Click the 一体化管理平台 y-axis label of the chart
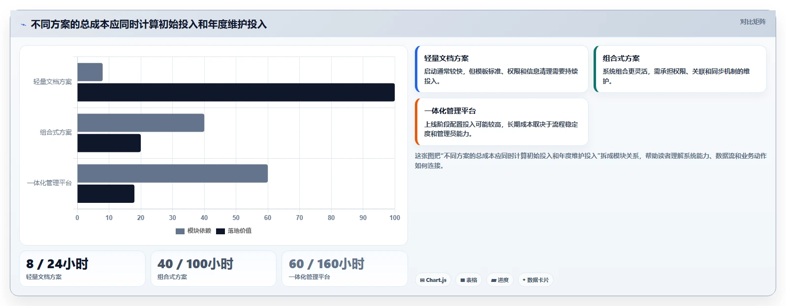786x306 pixels. tap(49, 183)
